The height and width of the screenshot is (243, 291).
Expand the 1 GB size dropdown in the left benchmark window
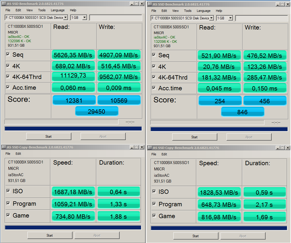point(84,18)
